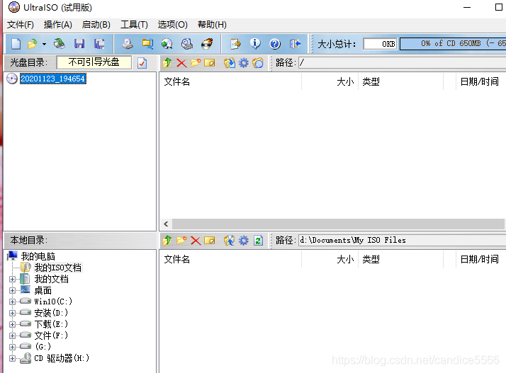Image resolution: width=506 pixels, height=373 pixels.
Task: Click the blue Help question mark icon
Action: 275,44
